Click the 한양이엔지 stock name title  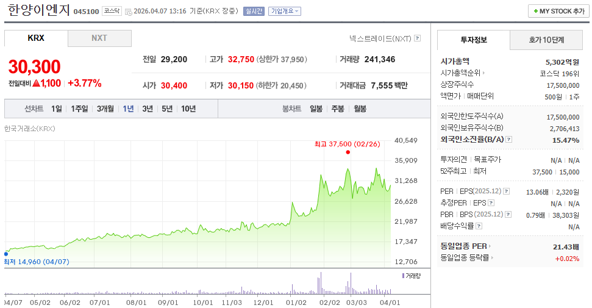pyautogui.click(x=39, y=10)
